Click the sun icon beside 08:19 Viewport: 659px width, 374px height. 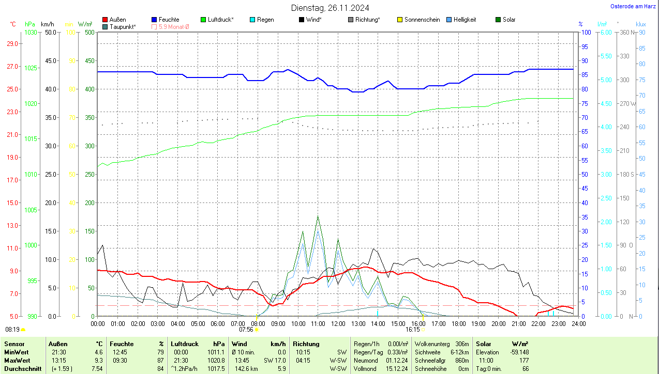[23, 329]
